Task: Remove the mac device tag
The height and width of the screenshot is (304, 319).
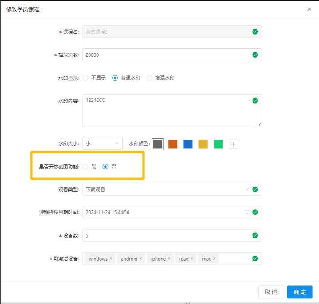Action: pyautogui.click(x=214, y=259)
